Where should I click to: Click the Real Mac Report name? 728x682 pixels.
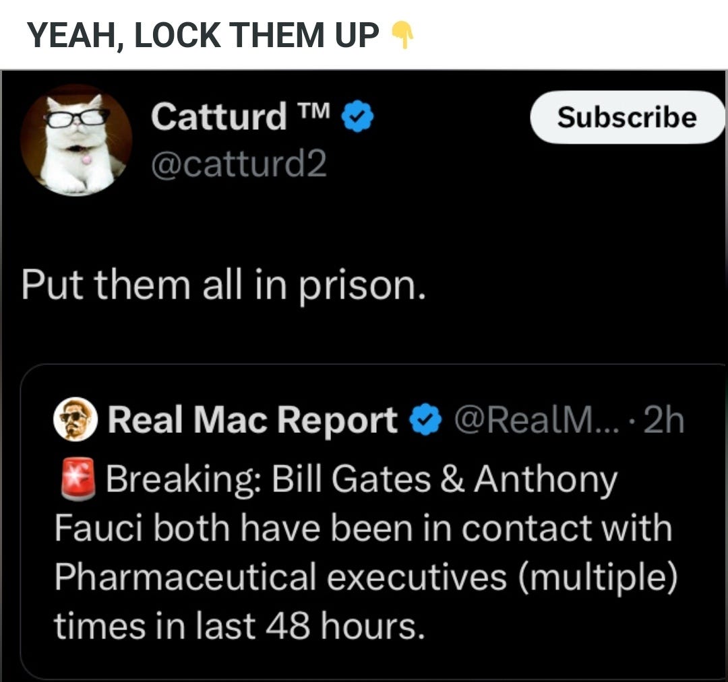coord(252,420)
